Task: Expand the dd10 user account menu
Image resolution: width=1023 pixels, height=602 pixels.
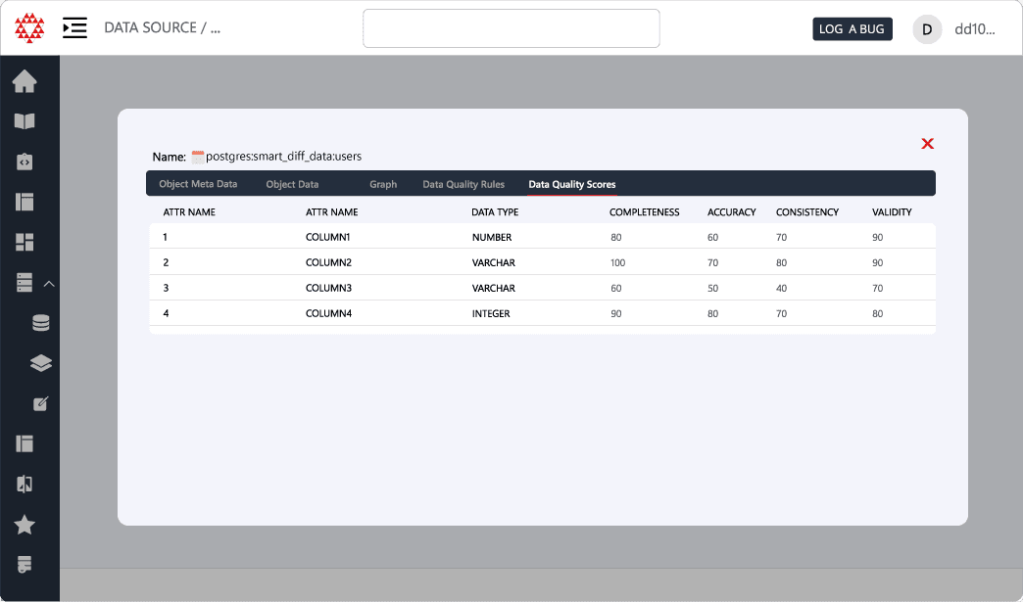Action: 975,28
